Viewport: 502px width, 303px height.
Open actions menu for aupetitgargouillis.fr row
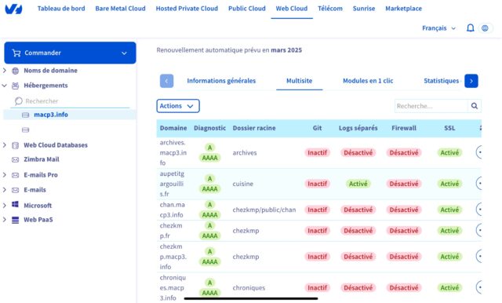click(x=479, y=184)
